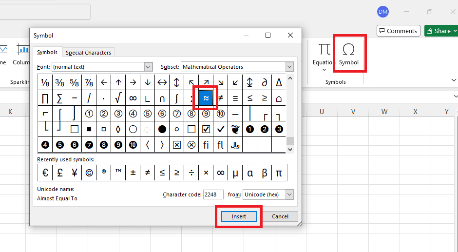
Task: Open the DM account profile
Action: tap(382, 12)
